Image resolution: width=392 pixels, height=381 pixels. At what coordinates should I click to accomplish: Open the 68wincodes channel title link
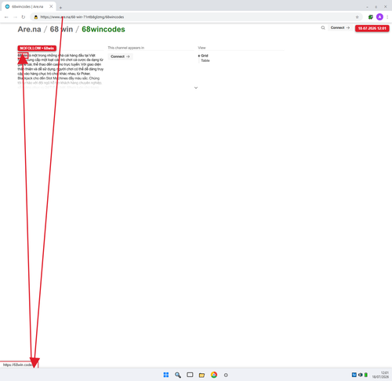103,29
